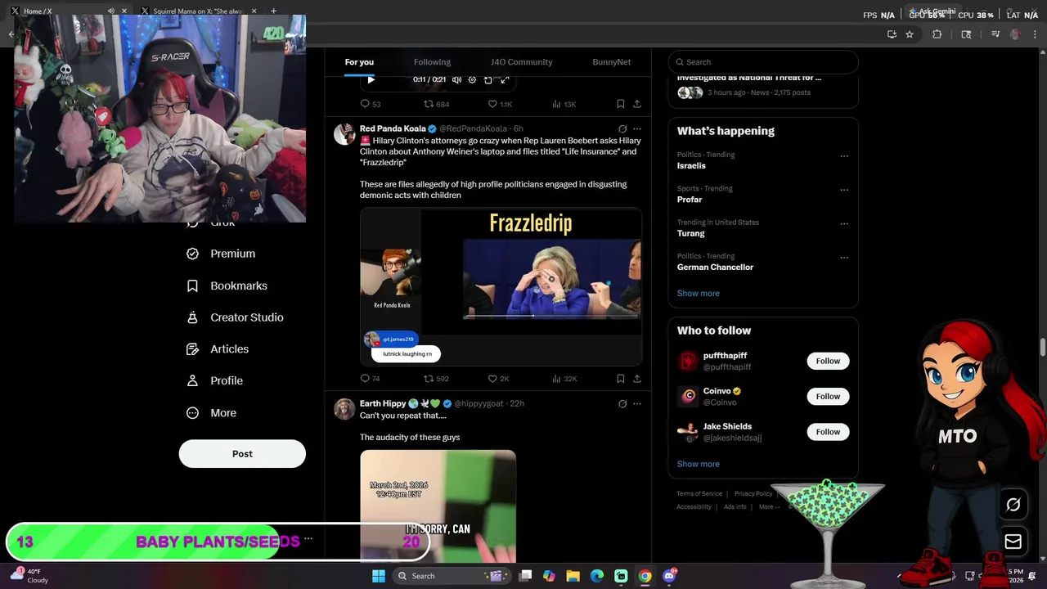
Task: Open Messages envelope floating button
Action: (x=1013, y=542)
